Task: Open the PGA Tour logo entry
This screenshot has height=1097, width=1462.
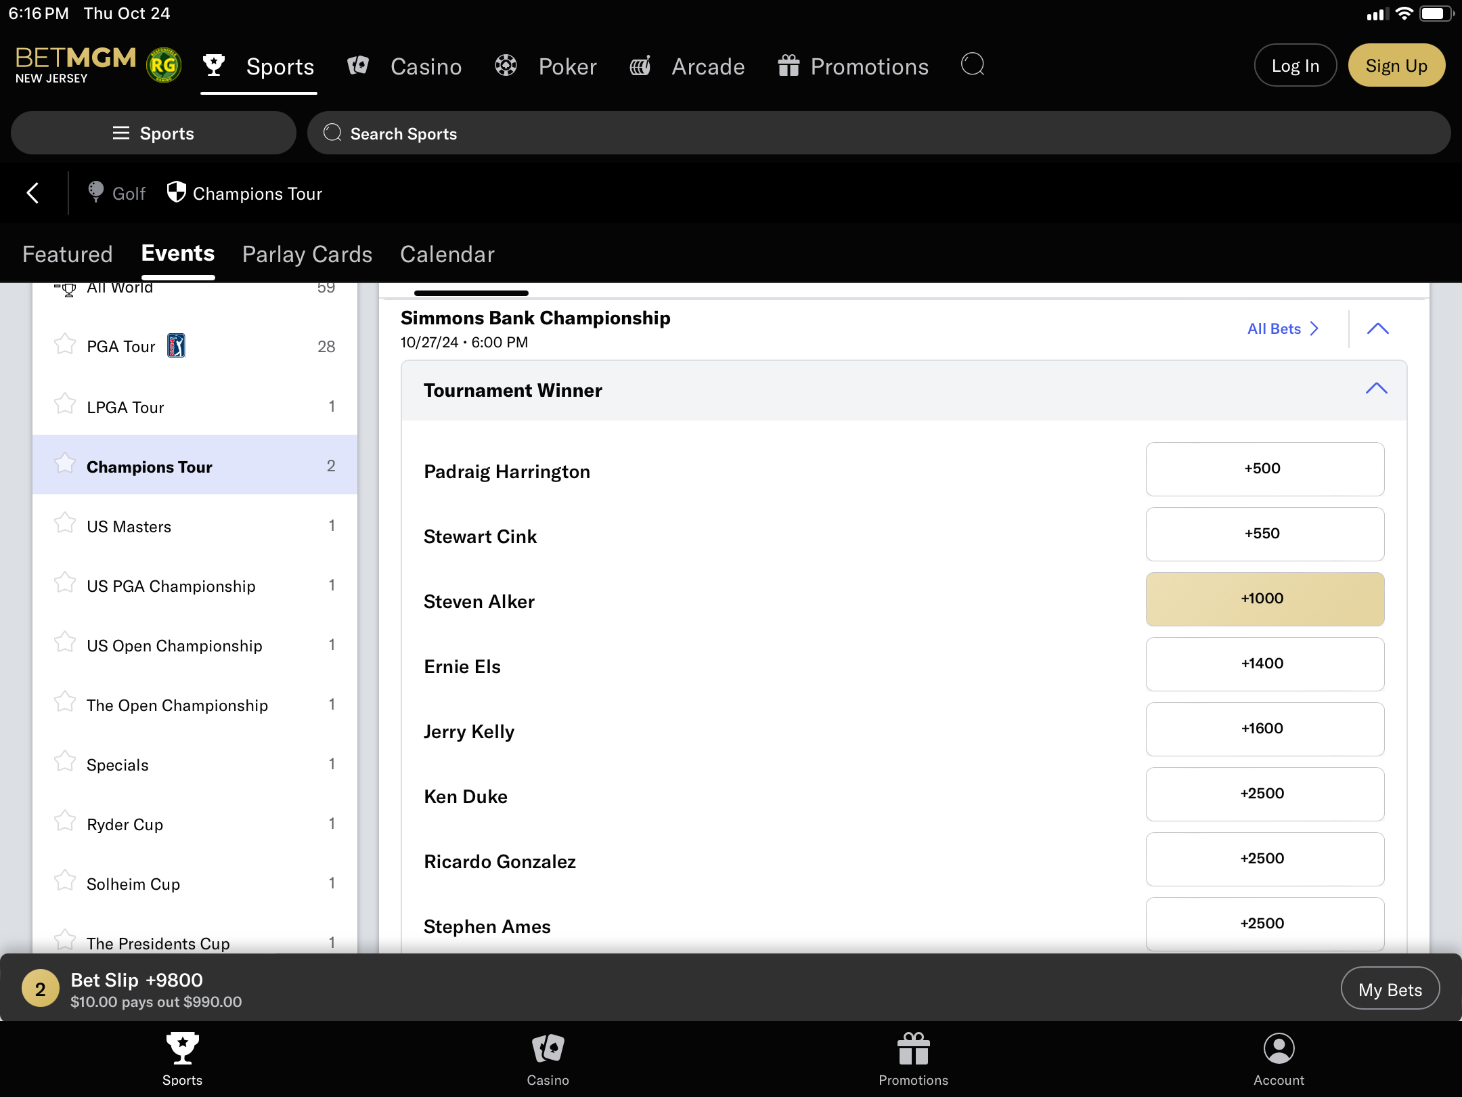Action: click(x=176, y=345)
